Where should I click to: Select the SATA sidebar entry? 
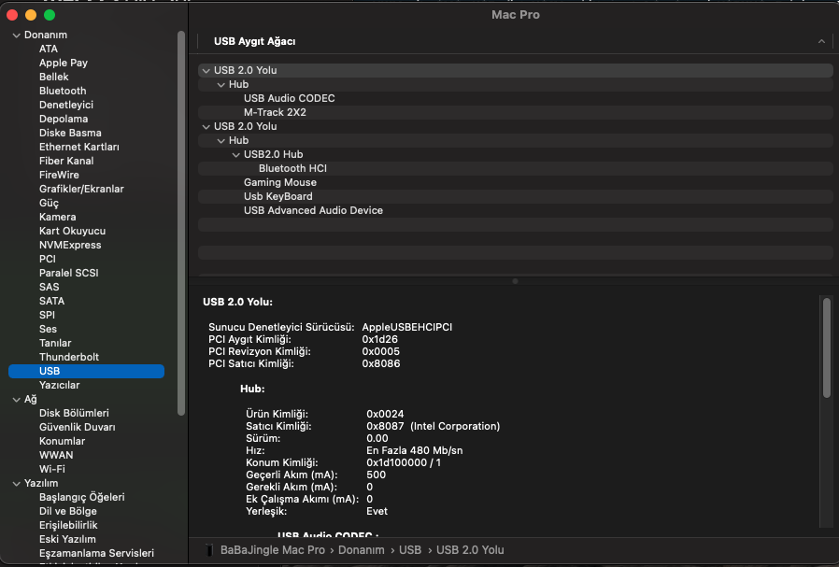52,301
